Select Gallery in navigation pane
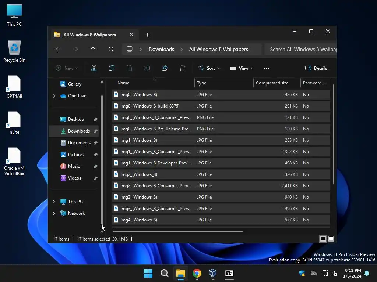The height and width of the screenshot is (282, 377). [x=74, y=84]
